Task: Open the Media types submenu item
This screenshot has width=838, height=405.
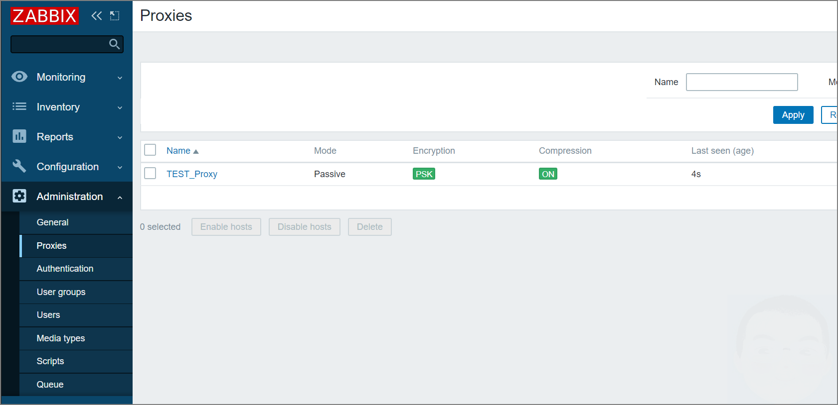Action: (x=61, y=338)
